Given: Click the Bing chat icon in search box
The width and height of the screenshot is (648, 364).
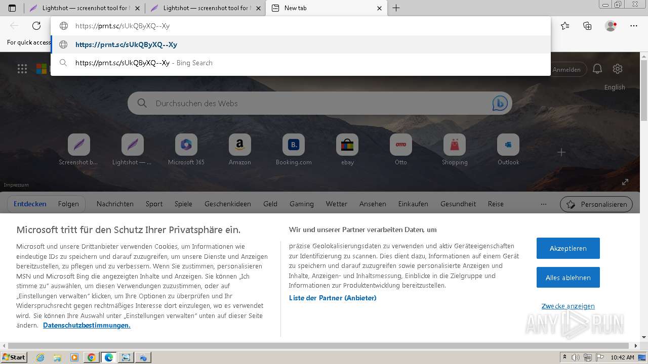Looking at the screenshot, I should point(500,103).
